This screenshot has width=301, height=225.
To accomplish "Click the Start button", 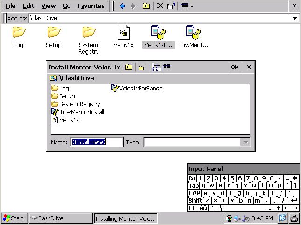I will click(14, 218).
